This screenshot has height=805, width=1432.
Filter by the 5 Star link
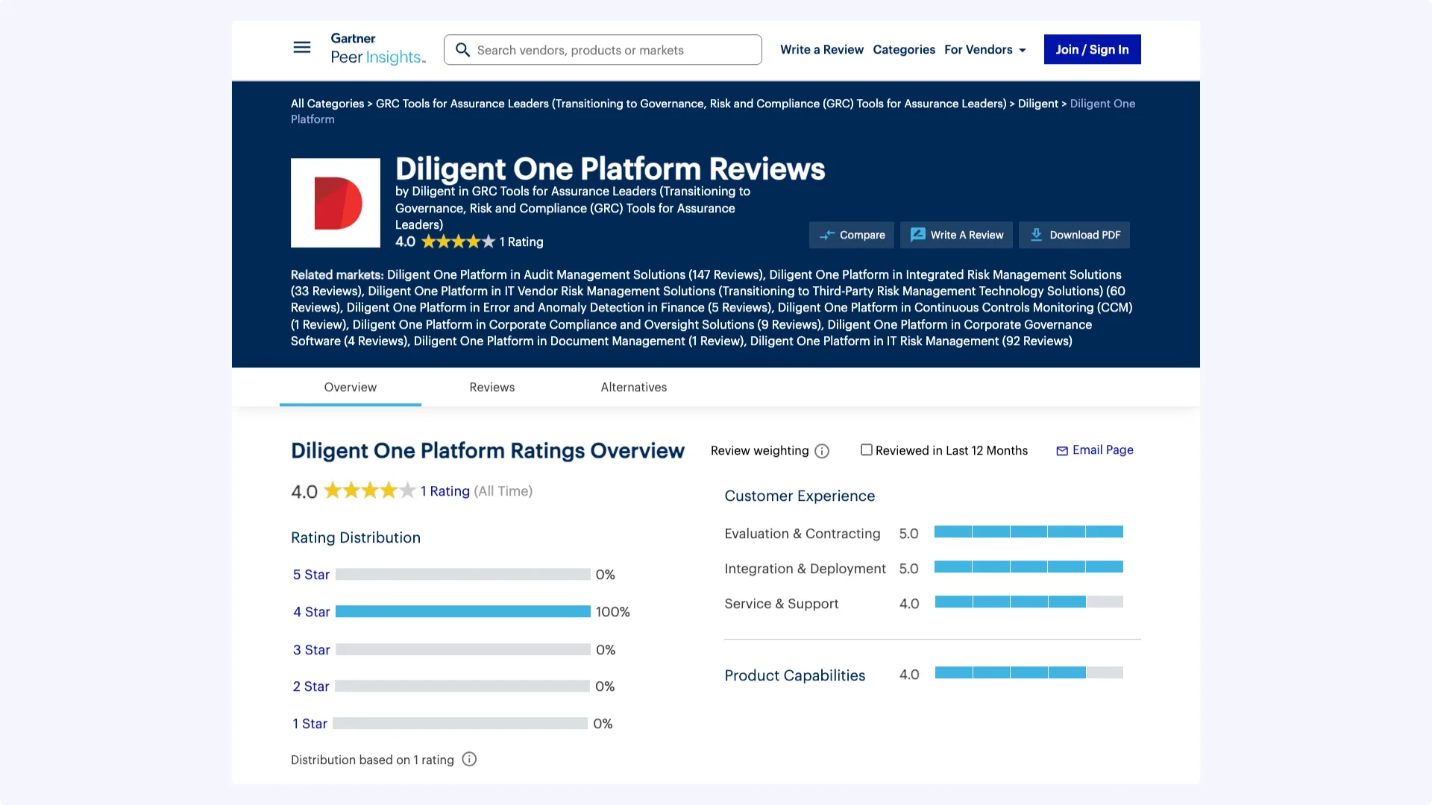[x=311, y=575]
